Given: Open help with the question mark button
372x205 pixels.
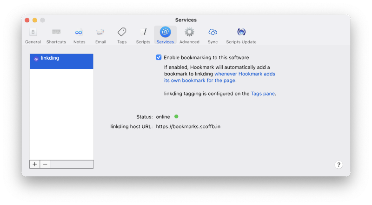Looking at the screenshot, I should click(339, 164).
